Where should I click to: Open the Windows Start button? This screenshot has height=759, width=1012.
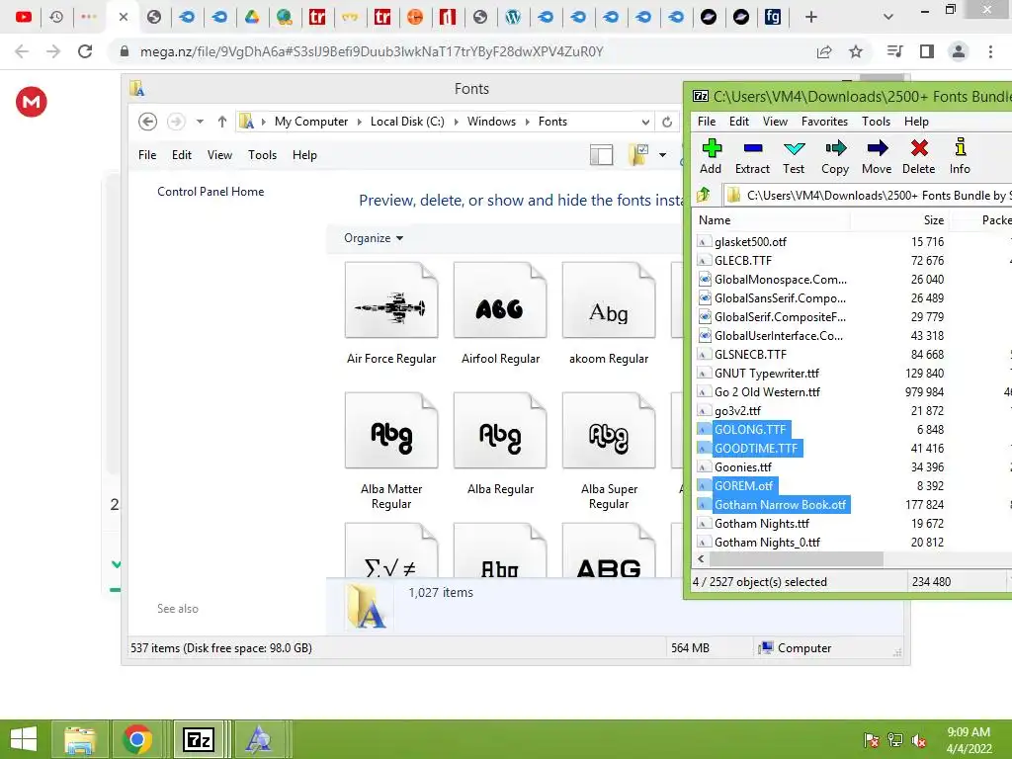[x=24, y=739]
